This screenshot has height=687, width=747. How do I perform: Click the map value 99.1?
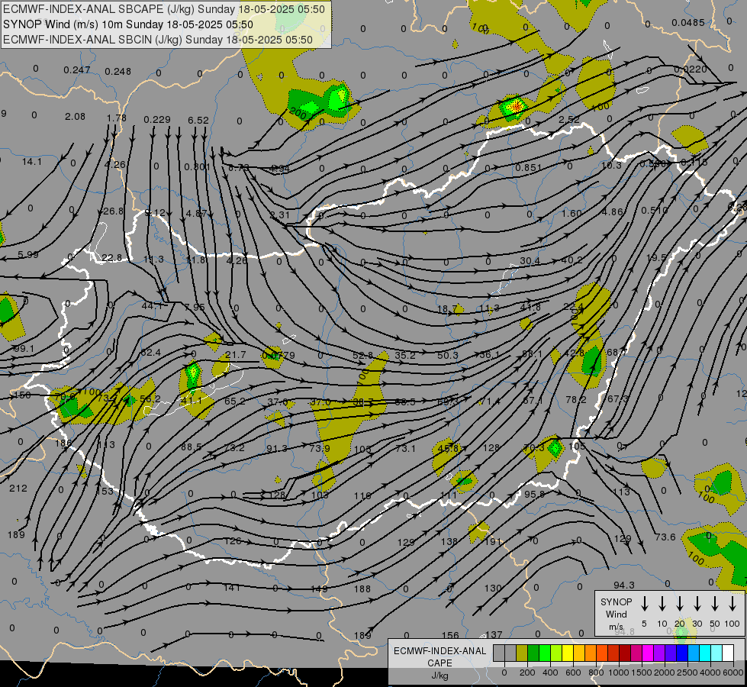(x=24, y=349)
